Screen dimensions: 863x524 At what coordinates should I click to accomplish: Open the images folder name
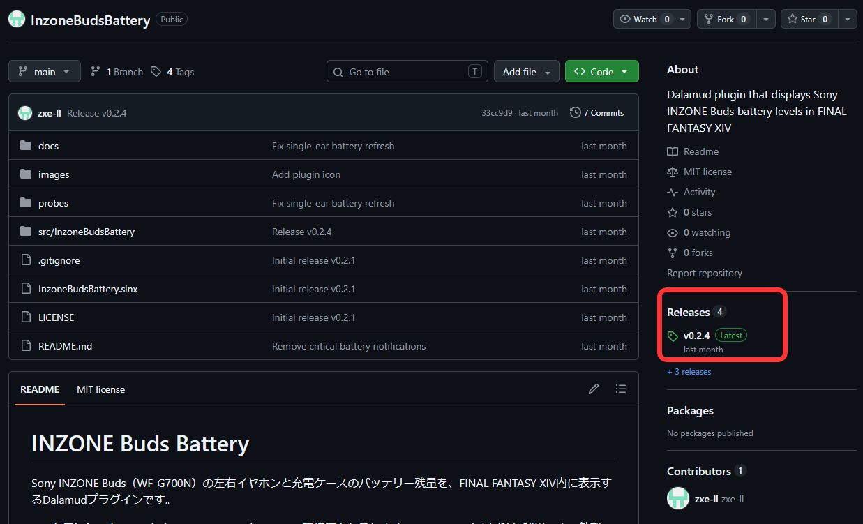[x=54, y=174]
